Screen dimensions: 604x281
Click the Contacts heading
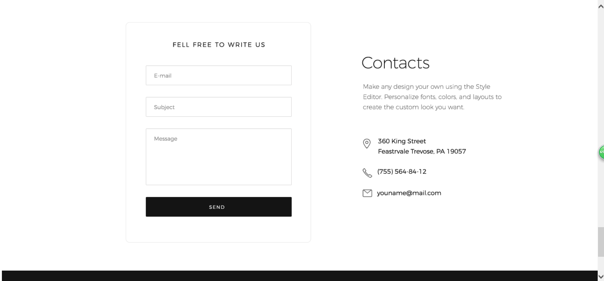[395, 63]
